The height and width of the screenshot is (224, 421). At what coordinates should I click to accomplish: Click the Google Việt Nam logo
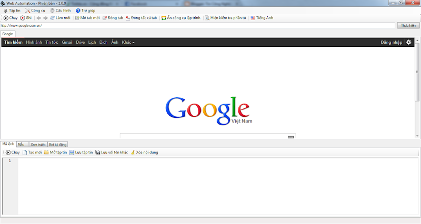[x=208, y=110]
